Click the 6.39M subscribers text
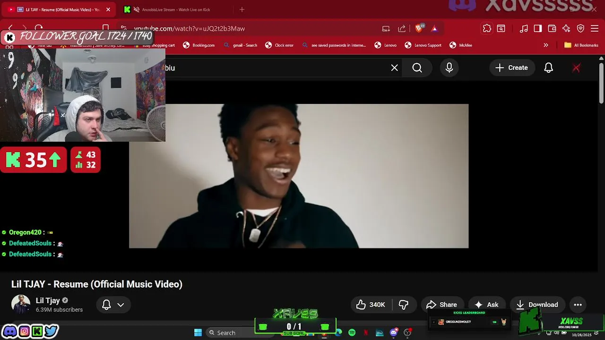 pyautogui.click(x=59, y=310)
